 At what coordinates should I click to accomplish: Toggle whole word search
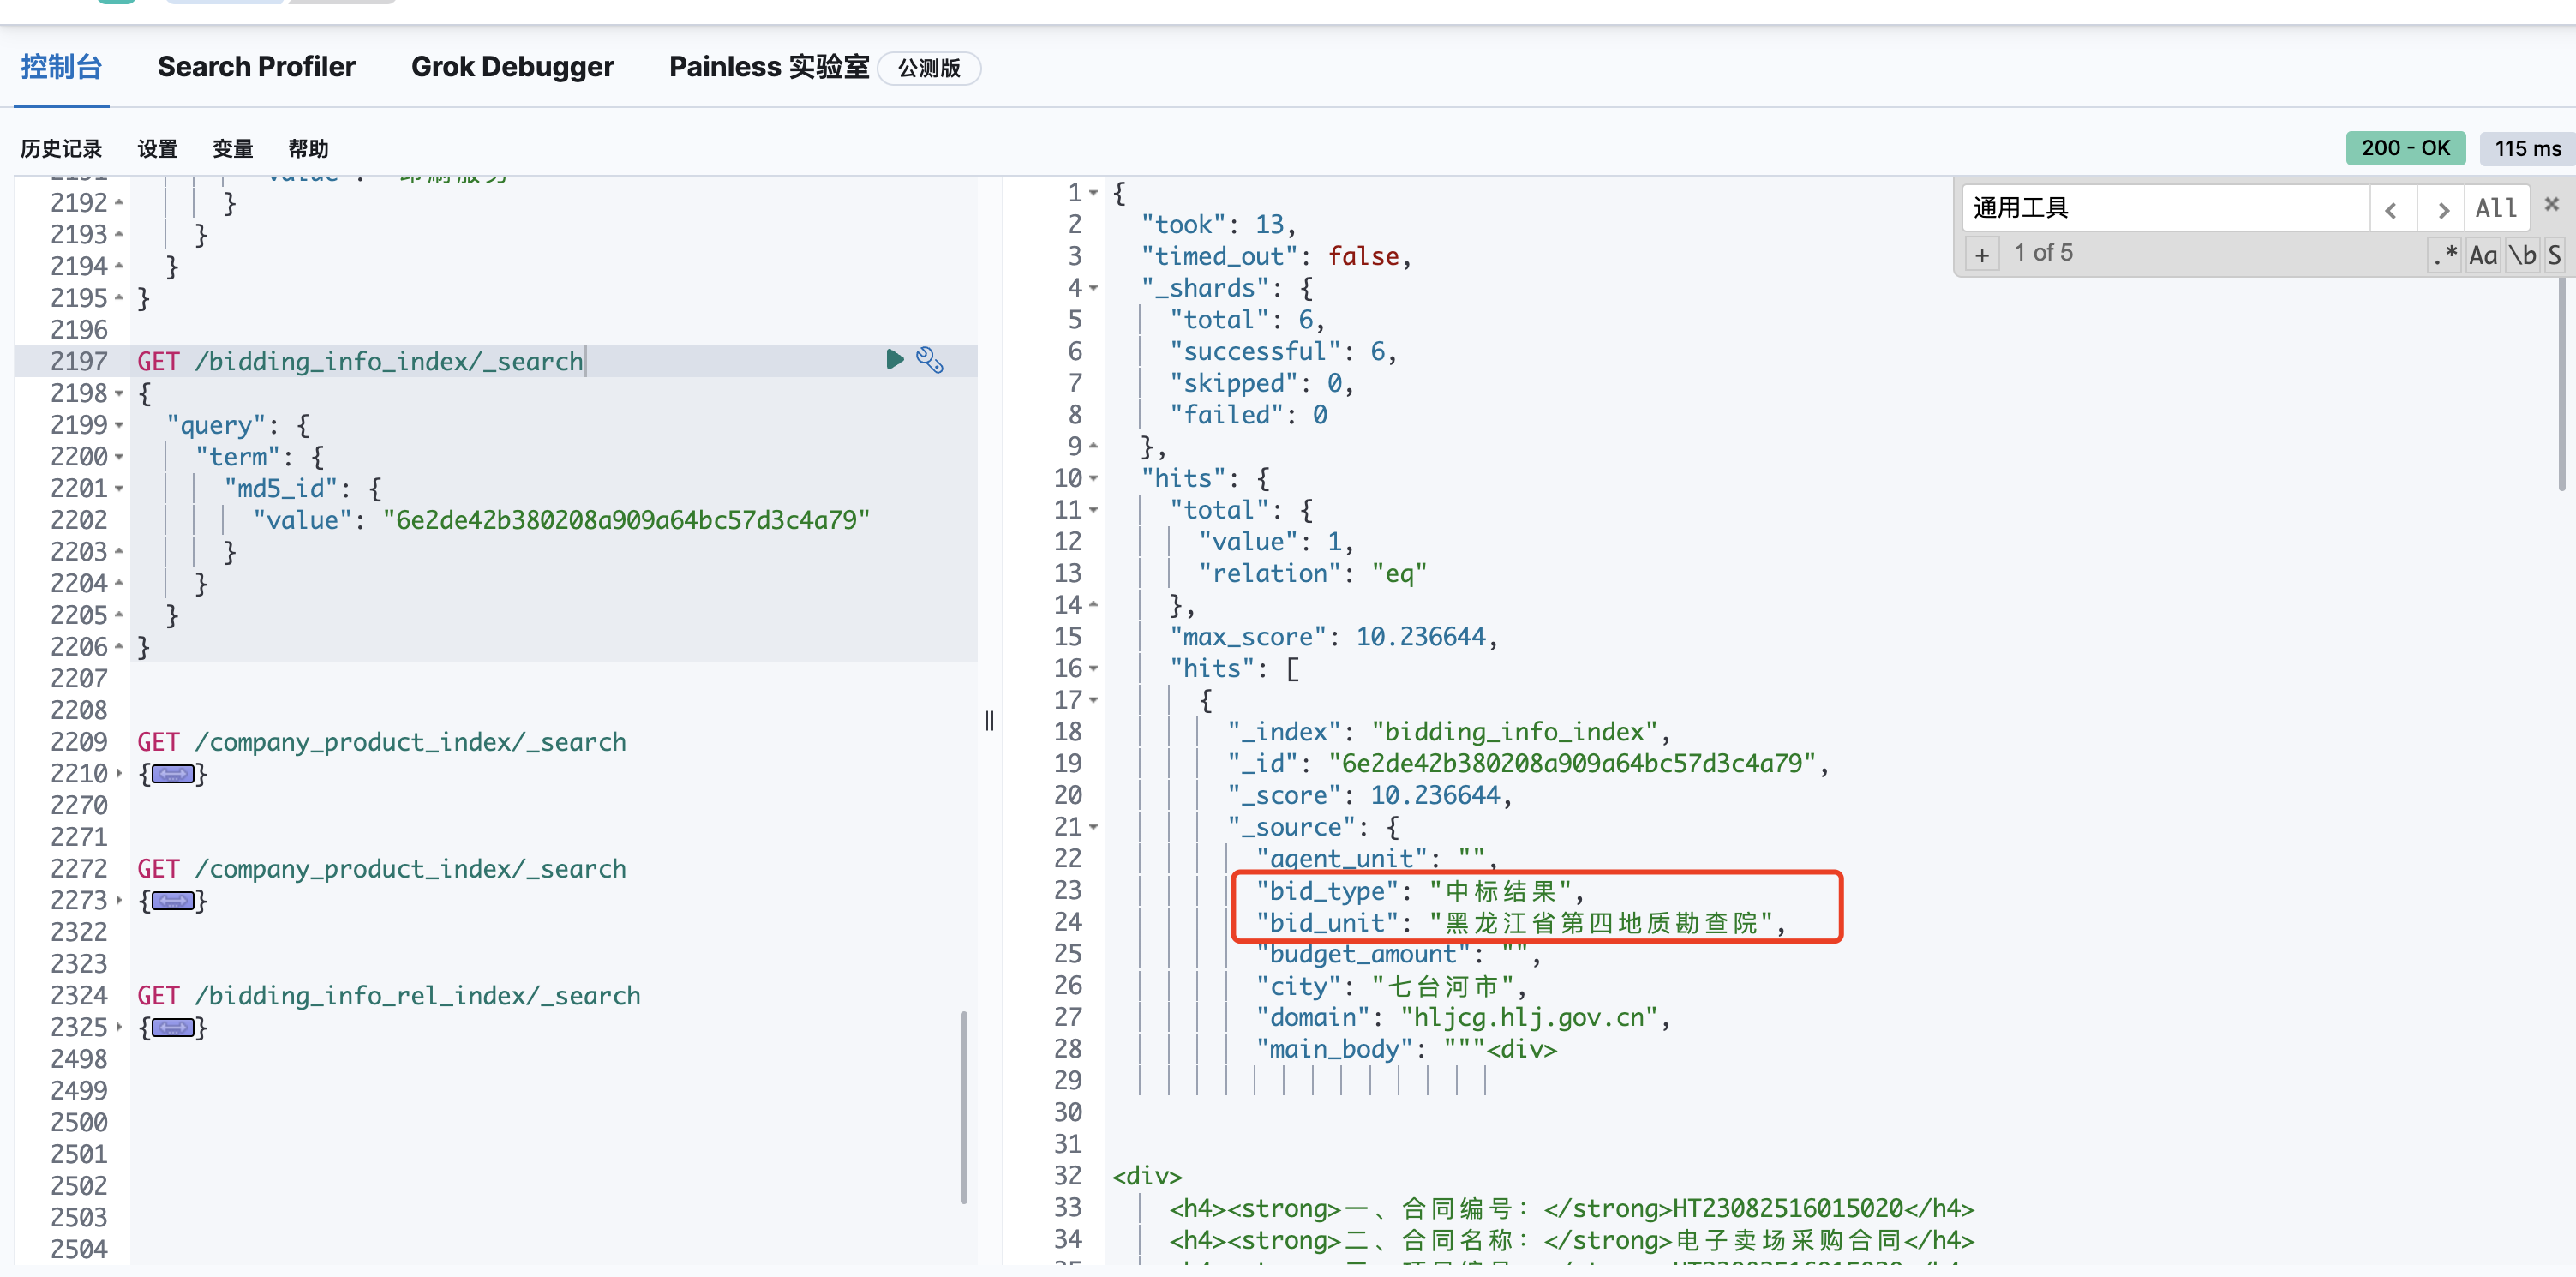2523,254
